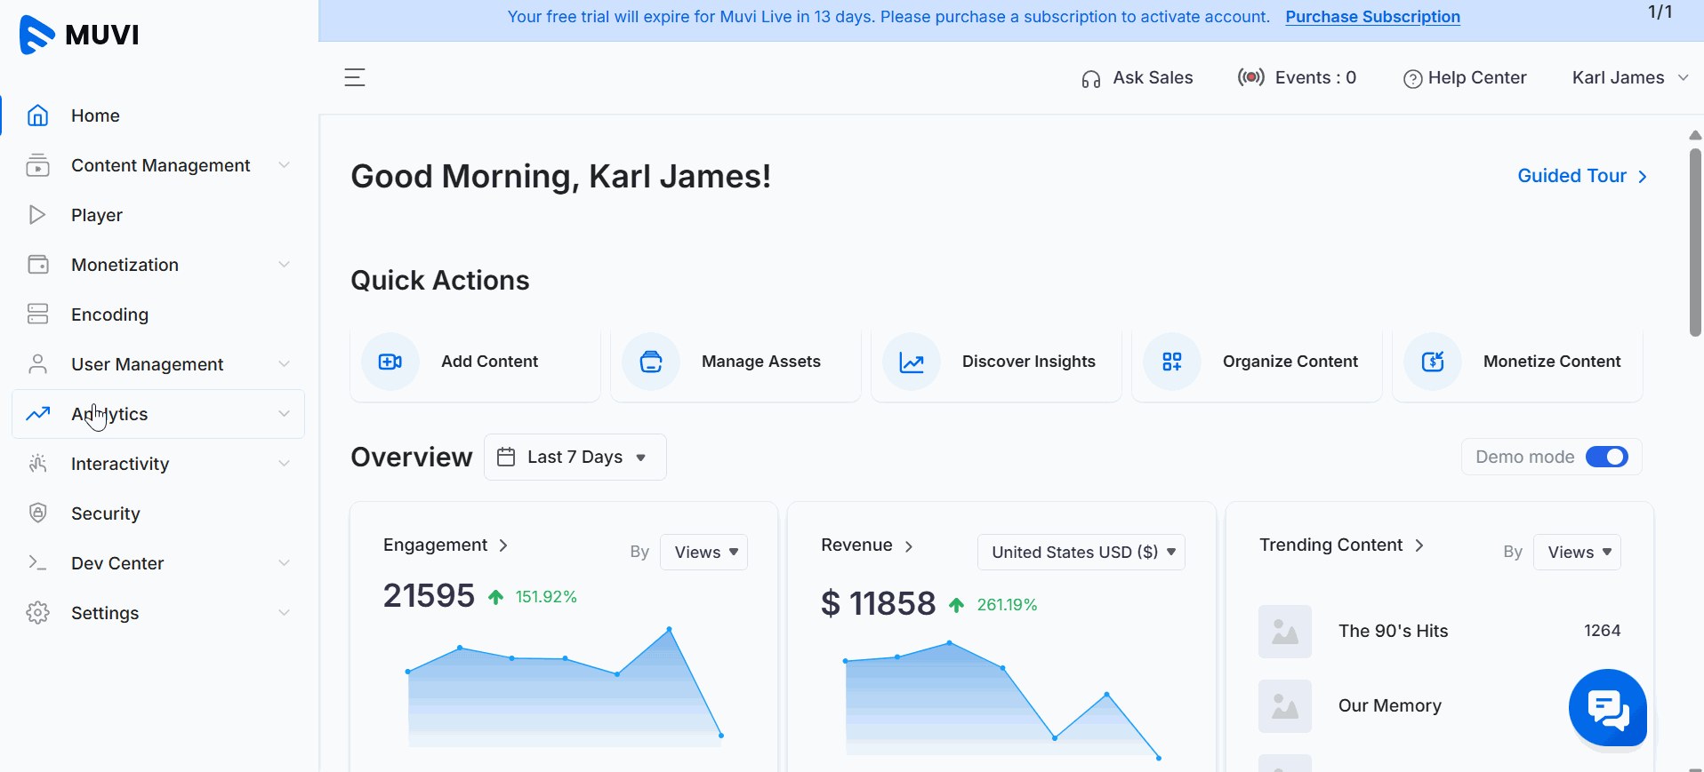Click the Muvi logo
Image resolution: width=1704 pixels, height=772 pixels.
tap(79, 35)
